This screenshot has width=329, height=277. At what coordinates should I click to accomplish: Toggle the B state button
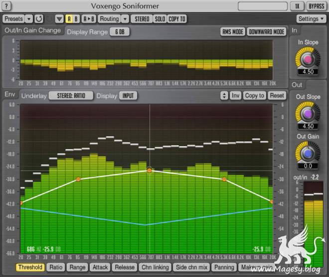[x=76, y=19]
